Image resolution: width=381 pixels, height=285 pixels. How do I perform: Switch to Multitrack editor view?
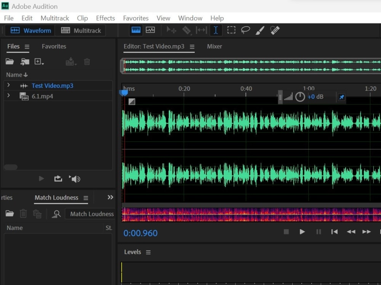coord(81,30)
